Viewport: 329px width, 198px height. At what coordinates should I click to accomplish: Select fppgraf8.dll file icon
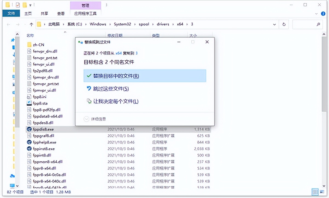pyautogui.click(x=29, y=136)
